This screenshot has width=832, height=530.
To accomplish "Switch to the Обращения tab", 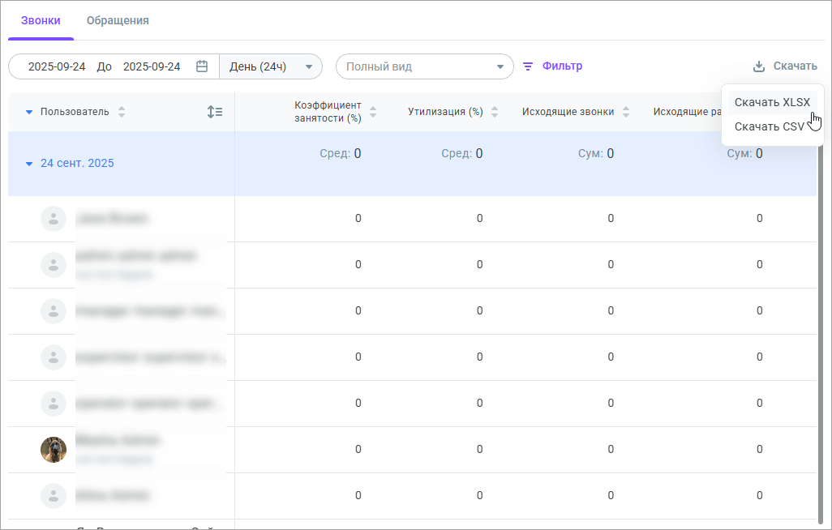I will tap(118, 20).
